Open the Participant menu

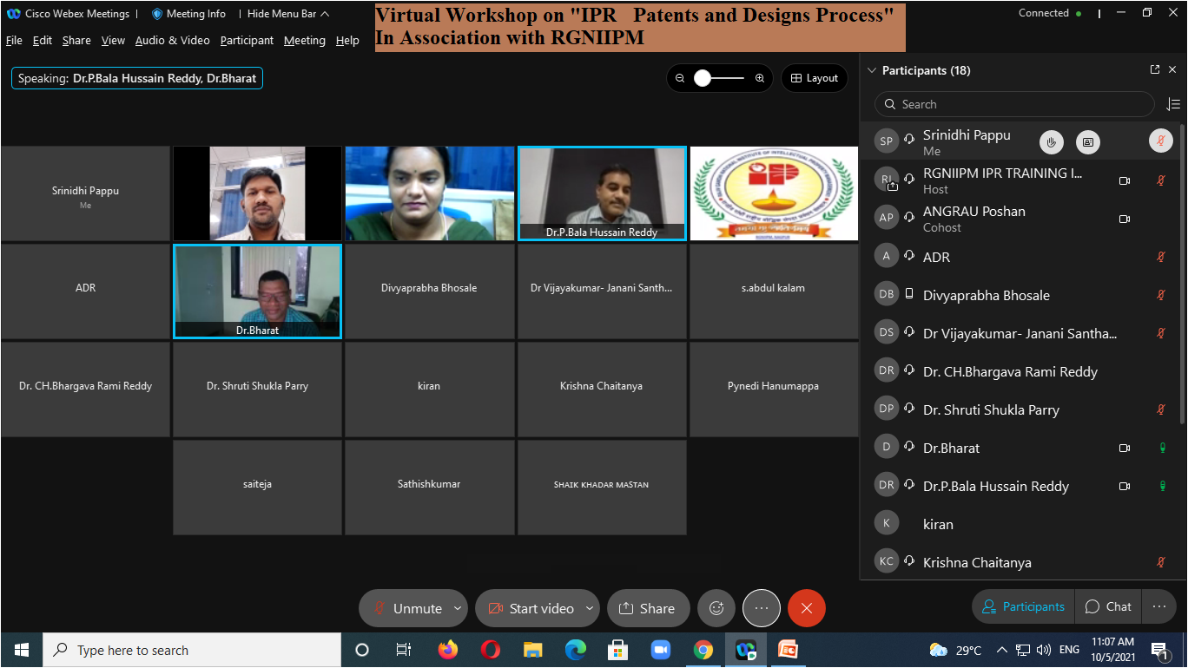pos(247,41)
